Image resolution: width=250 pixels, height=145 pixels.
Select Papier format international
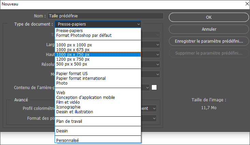coord(81,78)
